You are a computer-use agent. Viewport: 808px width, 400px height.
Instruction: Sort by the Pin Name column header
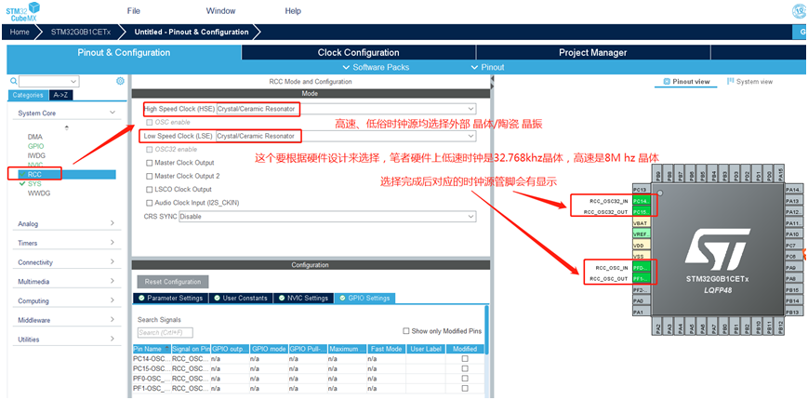click(152, 349)
